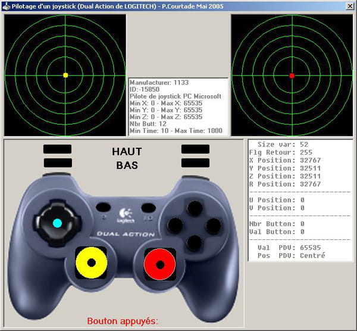Click 'Min Z: 0 - Max Z: 65535' line
The width and height of the screenshot is (357, 331).
point(166,117)
